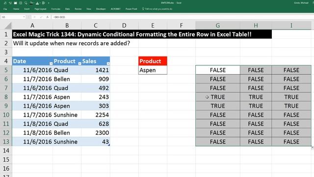Select row 13 header
The image size is (314, 177).
(6, 142)
